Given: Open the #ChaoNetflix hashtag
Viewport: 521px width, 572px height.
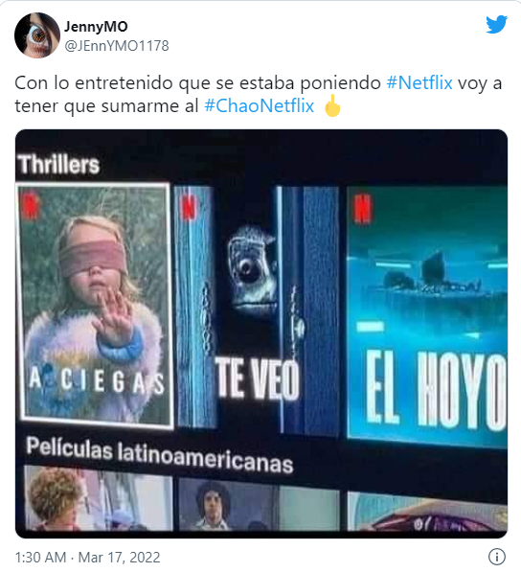Looking at the screenshot, I should click(260, 106).
